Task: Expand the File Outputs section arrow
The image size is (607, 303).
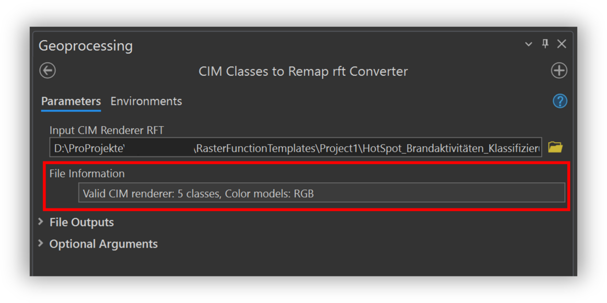Action: click(x=41, y=222)
